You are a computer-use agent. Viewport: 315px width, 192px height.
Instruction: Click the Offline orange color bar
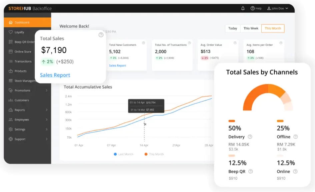pos(280,121)
